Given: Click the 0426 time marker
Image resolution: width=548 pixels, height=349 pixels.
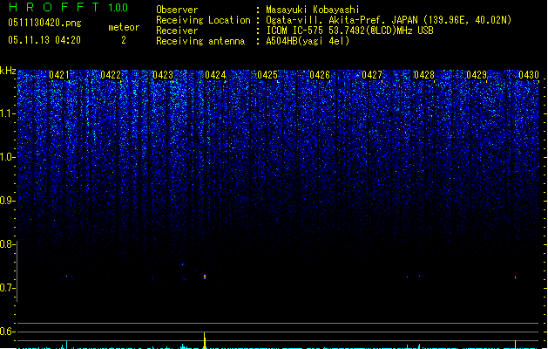Looking at the screenshot, I should (x=320, y=75).
